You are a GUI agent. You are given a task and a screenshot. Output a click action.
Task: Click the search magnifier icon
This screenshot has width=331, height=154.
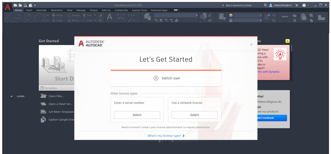265,5
